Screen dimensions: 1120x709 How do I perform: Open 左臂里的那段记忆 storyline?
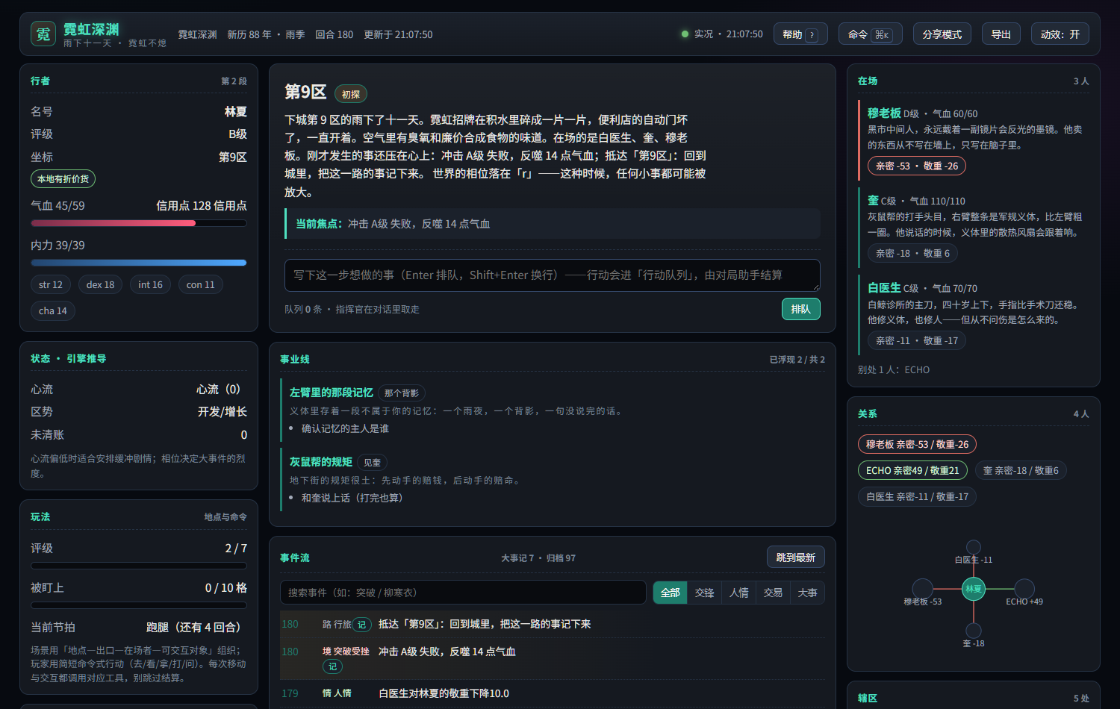tap(332, 393)
